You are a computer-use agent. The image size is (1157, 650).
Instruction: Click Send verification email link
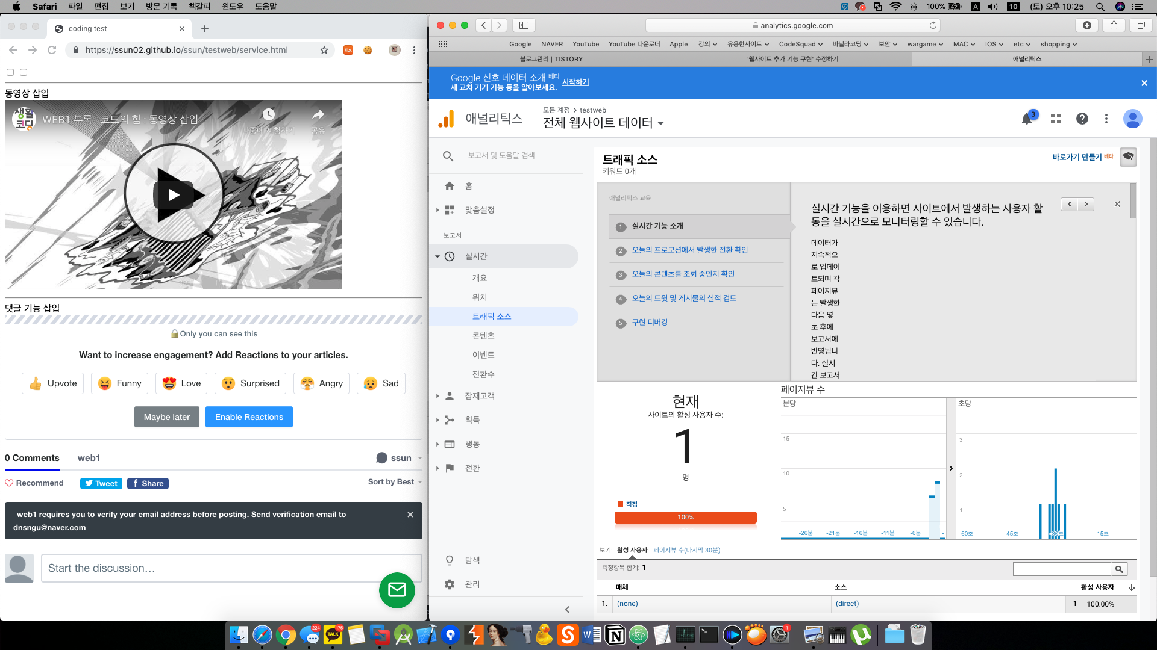tap(298, 515)
